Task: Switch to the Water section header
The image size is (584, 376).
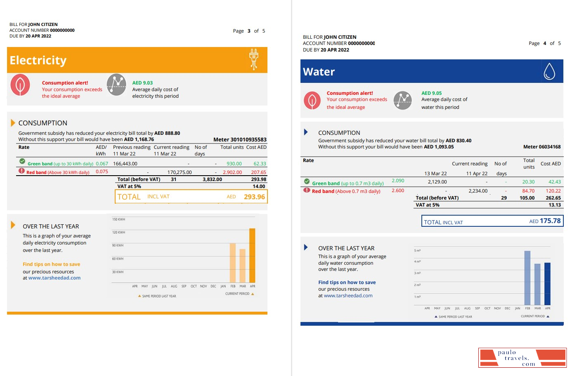Action: coord(319,71)
